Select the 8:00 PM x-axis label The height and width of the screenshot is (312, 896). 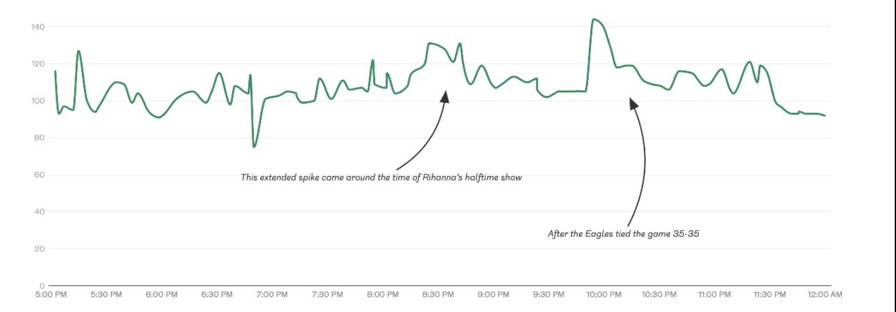click(x=383, y=295)
